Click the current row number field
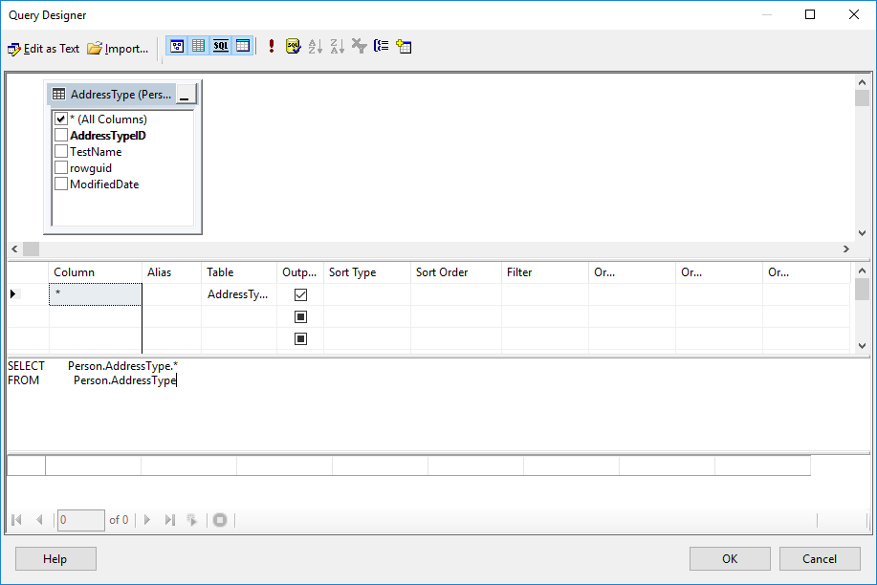 80,520
